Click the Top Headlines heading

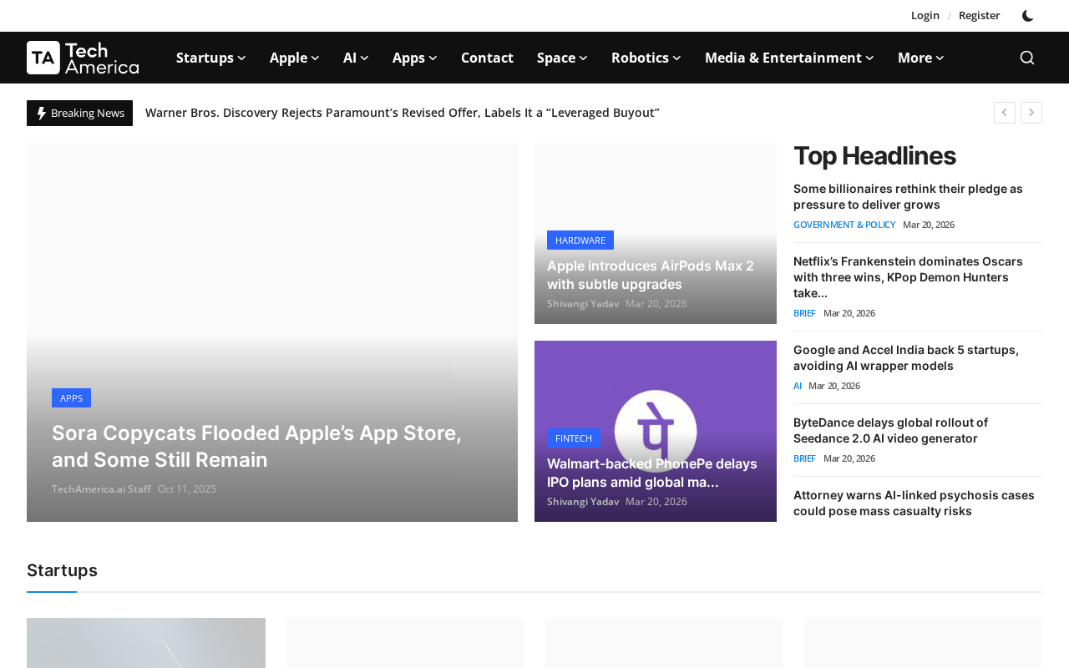[874, 156]
